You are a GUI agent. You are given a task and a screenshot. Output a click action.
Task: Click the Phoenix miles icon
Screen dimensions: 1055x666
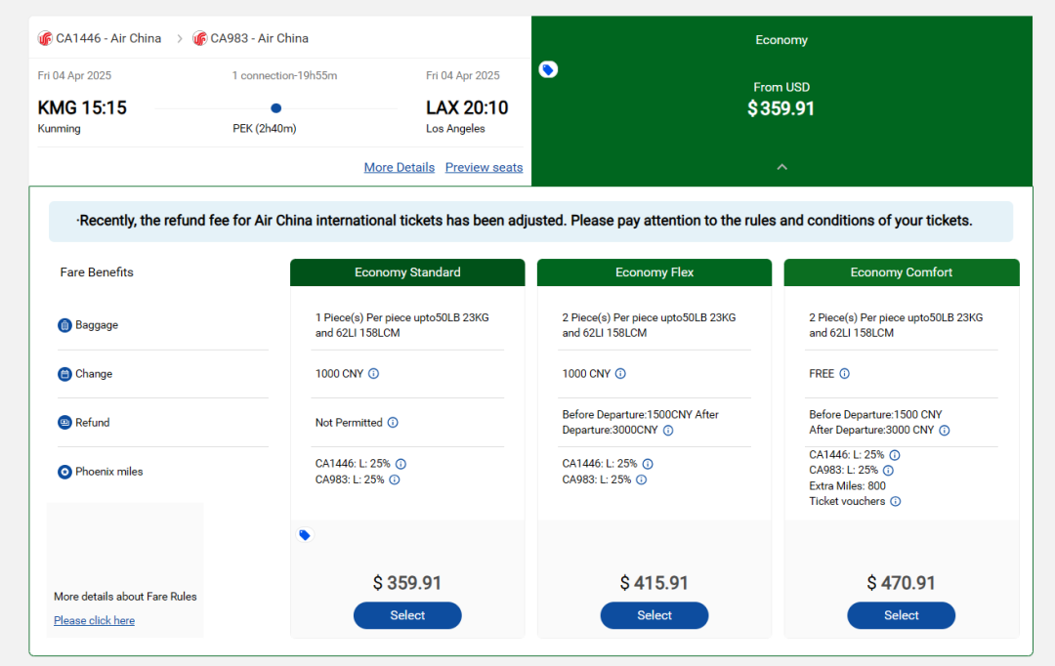click(64, 472)
